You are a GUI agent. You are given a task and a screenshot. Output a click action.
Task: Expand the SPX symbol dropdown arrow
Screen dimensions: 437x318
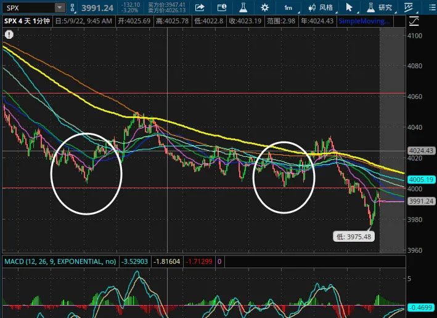pyautogui.click(x=59, y=8)
